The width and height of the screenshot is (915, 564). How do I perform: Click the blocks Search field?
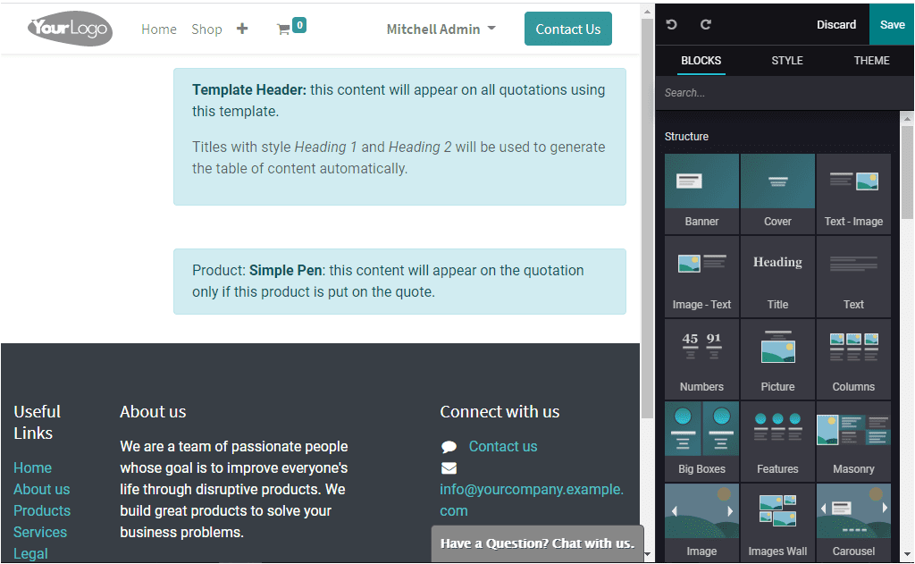click(x=777, y=92)
